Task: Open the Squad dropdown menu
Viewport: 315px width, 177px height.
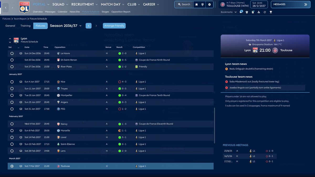Action: click(x=60, y=4)
